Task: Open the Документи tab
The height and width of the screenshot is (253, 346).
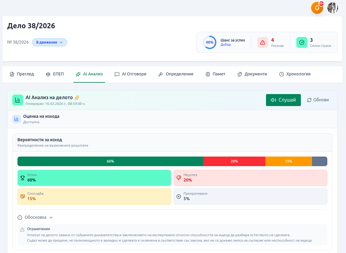Action: click(252, 74)
